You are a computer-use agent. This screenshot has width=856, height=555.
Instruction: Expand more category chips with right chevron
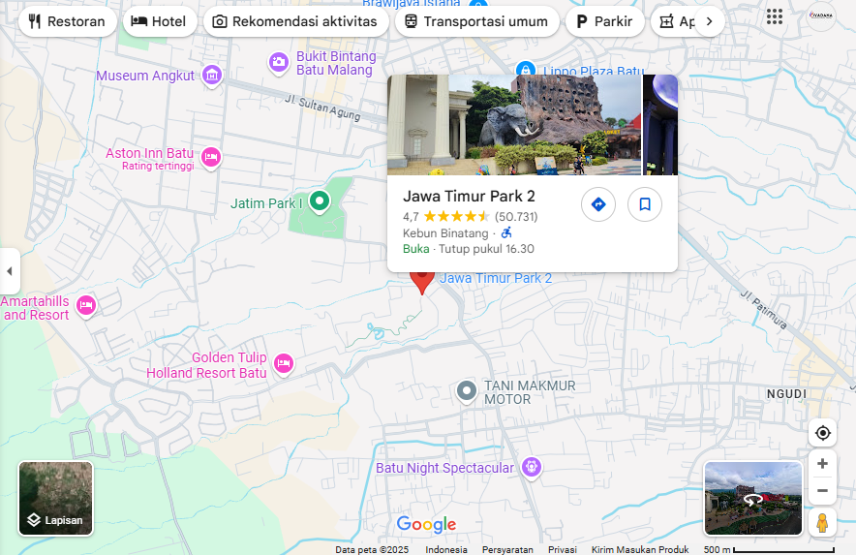(x=709, y=21)
